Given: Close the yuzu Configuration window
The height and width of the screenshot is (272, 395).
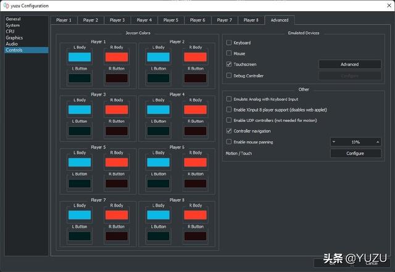Looking at the screenshot, I should pyautogui.click(x=389, y=6).
